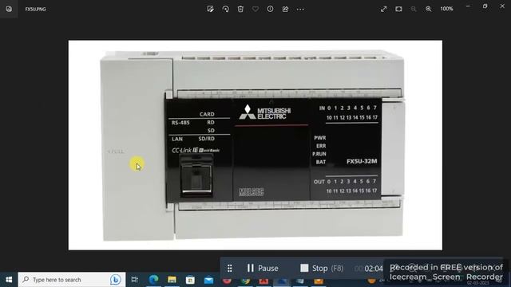Close the Photos window
Viewport: 511px width, 287px height.
[x=502, y=6]
